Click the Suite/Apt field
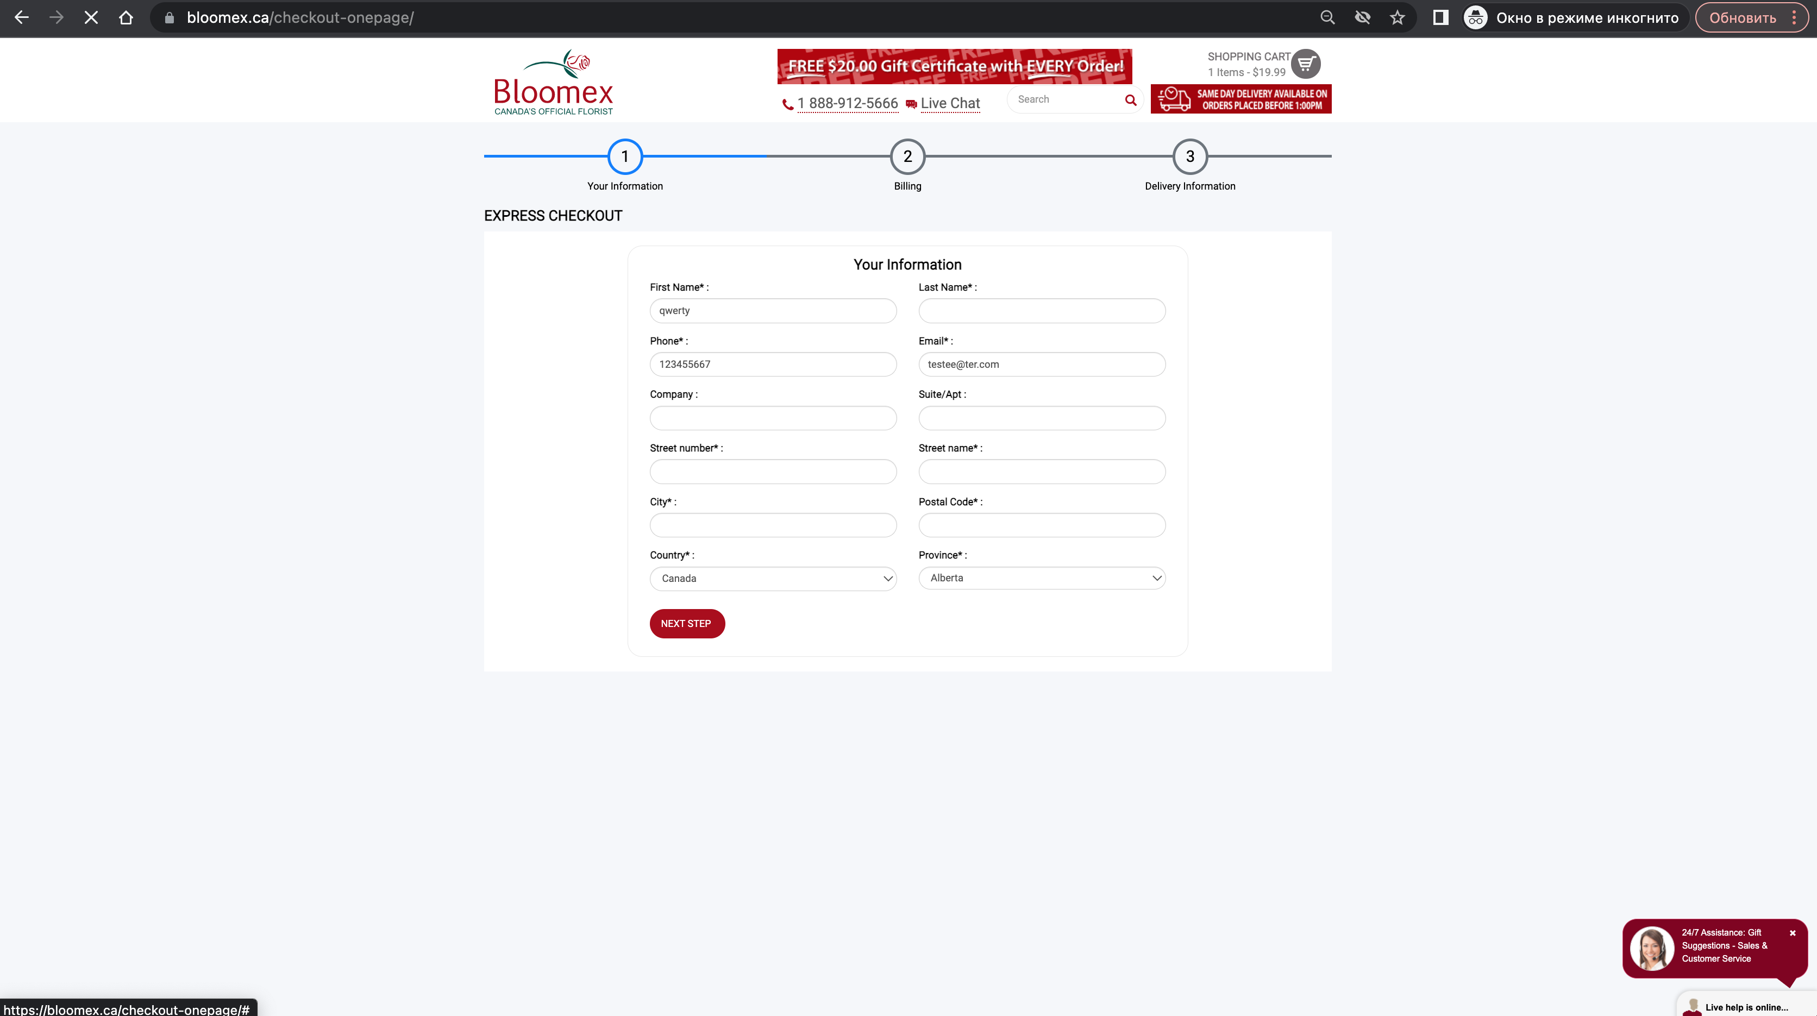This screenshot has width=1817, height=1016. click(1042, 418)
